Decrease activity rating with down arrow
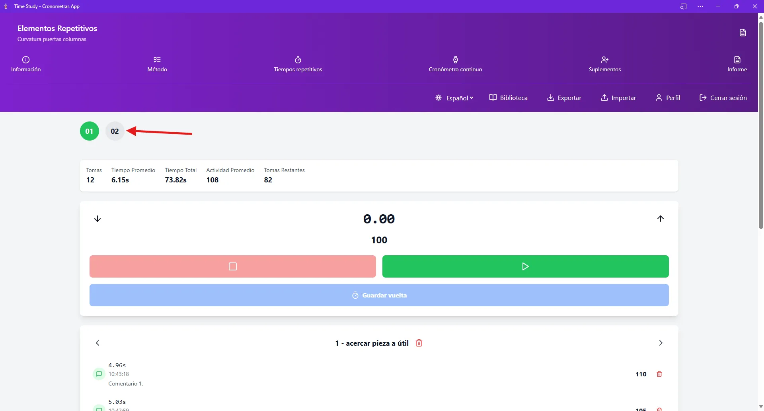This screenshot has width=764, height=411. [97, 219]
